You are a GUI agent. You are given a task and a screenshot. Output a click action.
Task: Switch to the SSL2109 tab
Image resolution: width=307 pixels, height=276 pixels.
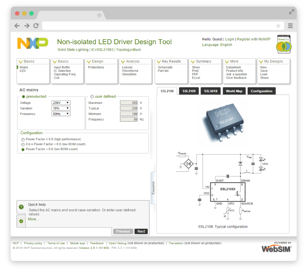(x=189, y=91)
